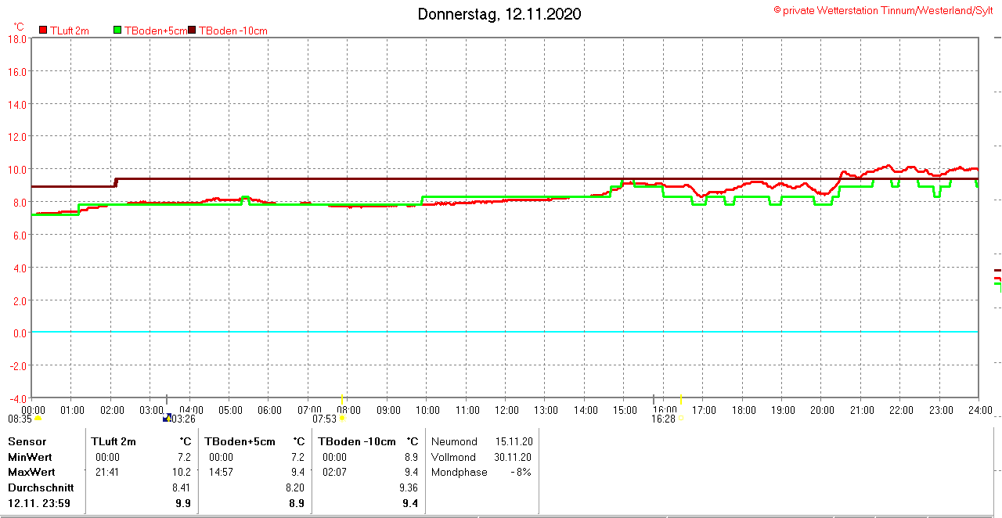Click the red TLuft 2m legend swatch
Image resolution: width=1002 pixels, height=518 pixels.
point(43,31)
